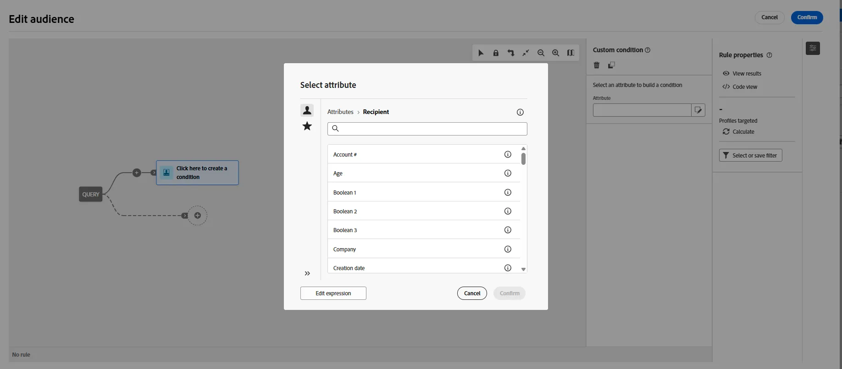This screenshot has width=842, height=369.
Task: Show info for the Recipient breadcrumb
Action: (520, 112)
